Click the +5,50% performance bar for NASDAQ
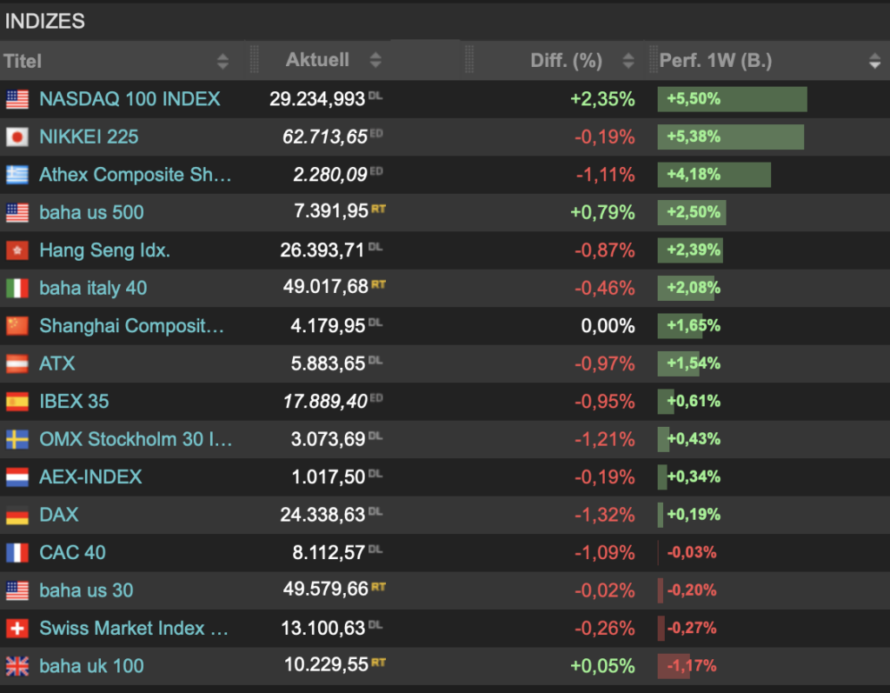This screenshot has height=693, width=890. point(732,99)
